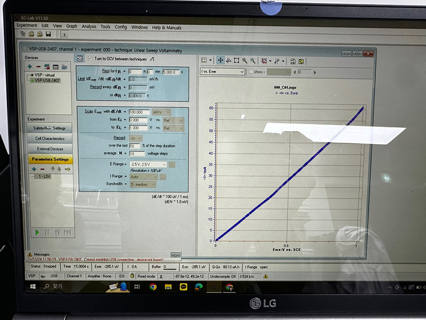426x320 pixels.
Task: Click the next technique button
Action: pos(57,232)
